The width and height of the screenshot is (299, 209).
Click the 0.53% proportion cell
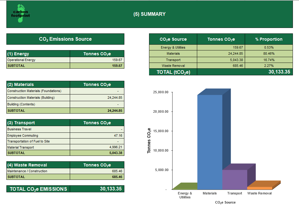(x=269, y=47)
